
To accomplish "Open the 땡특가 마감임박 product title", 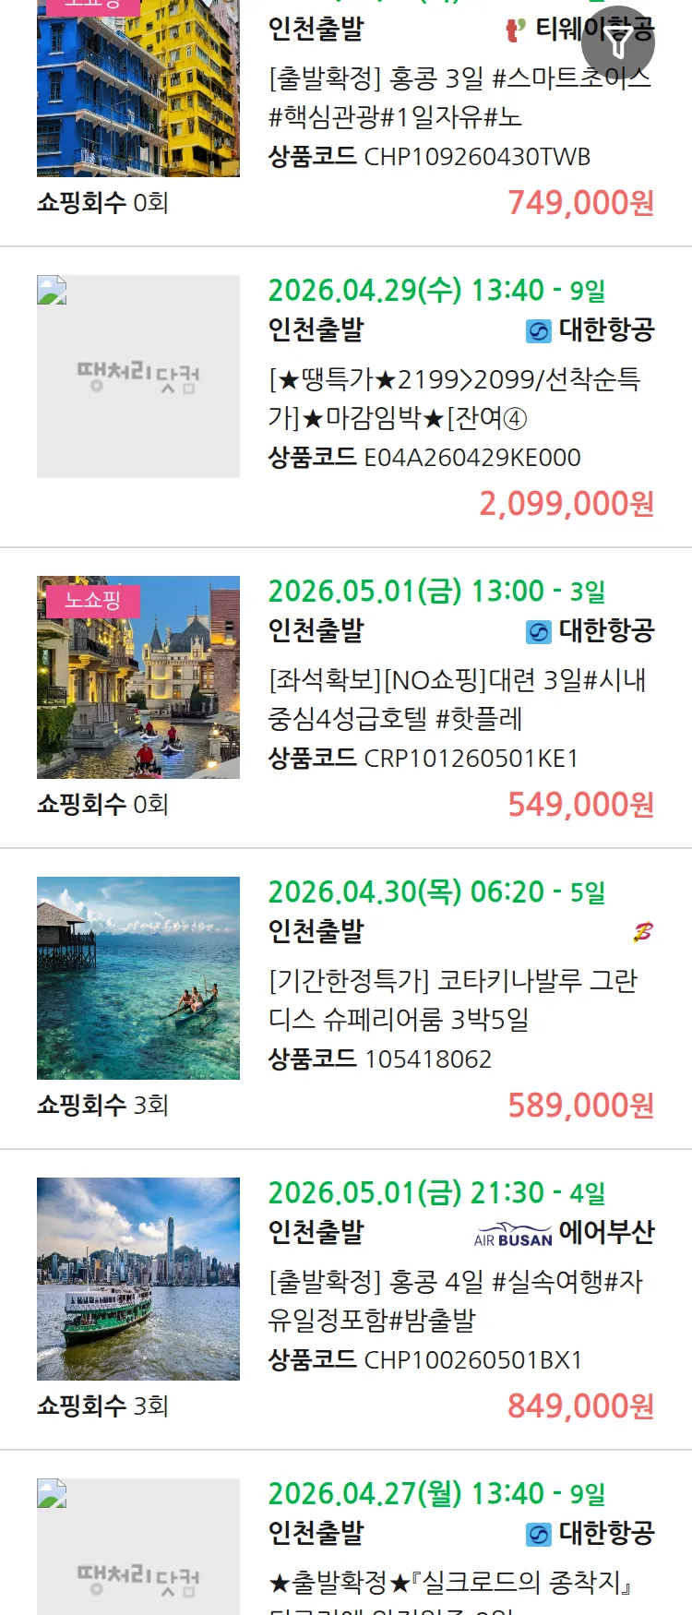I will (x=454, y=399).
